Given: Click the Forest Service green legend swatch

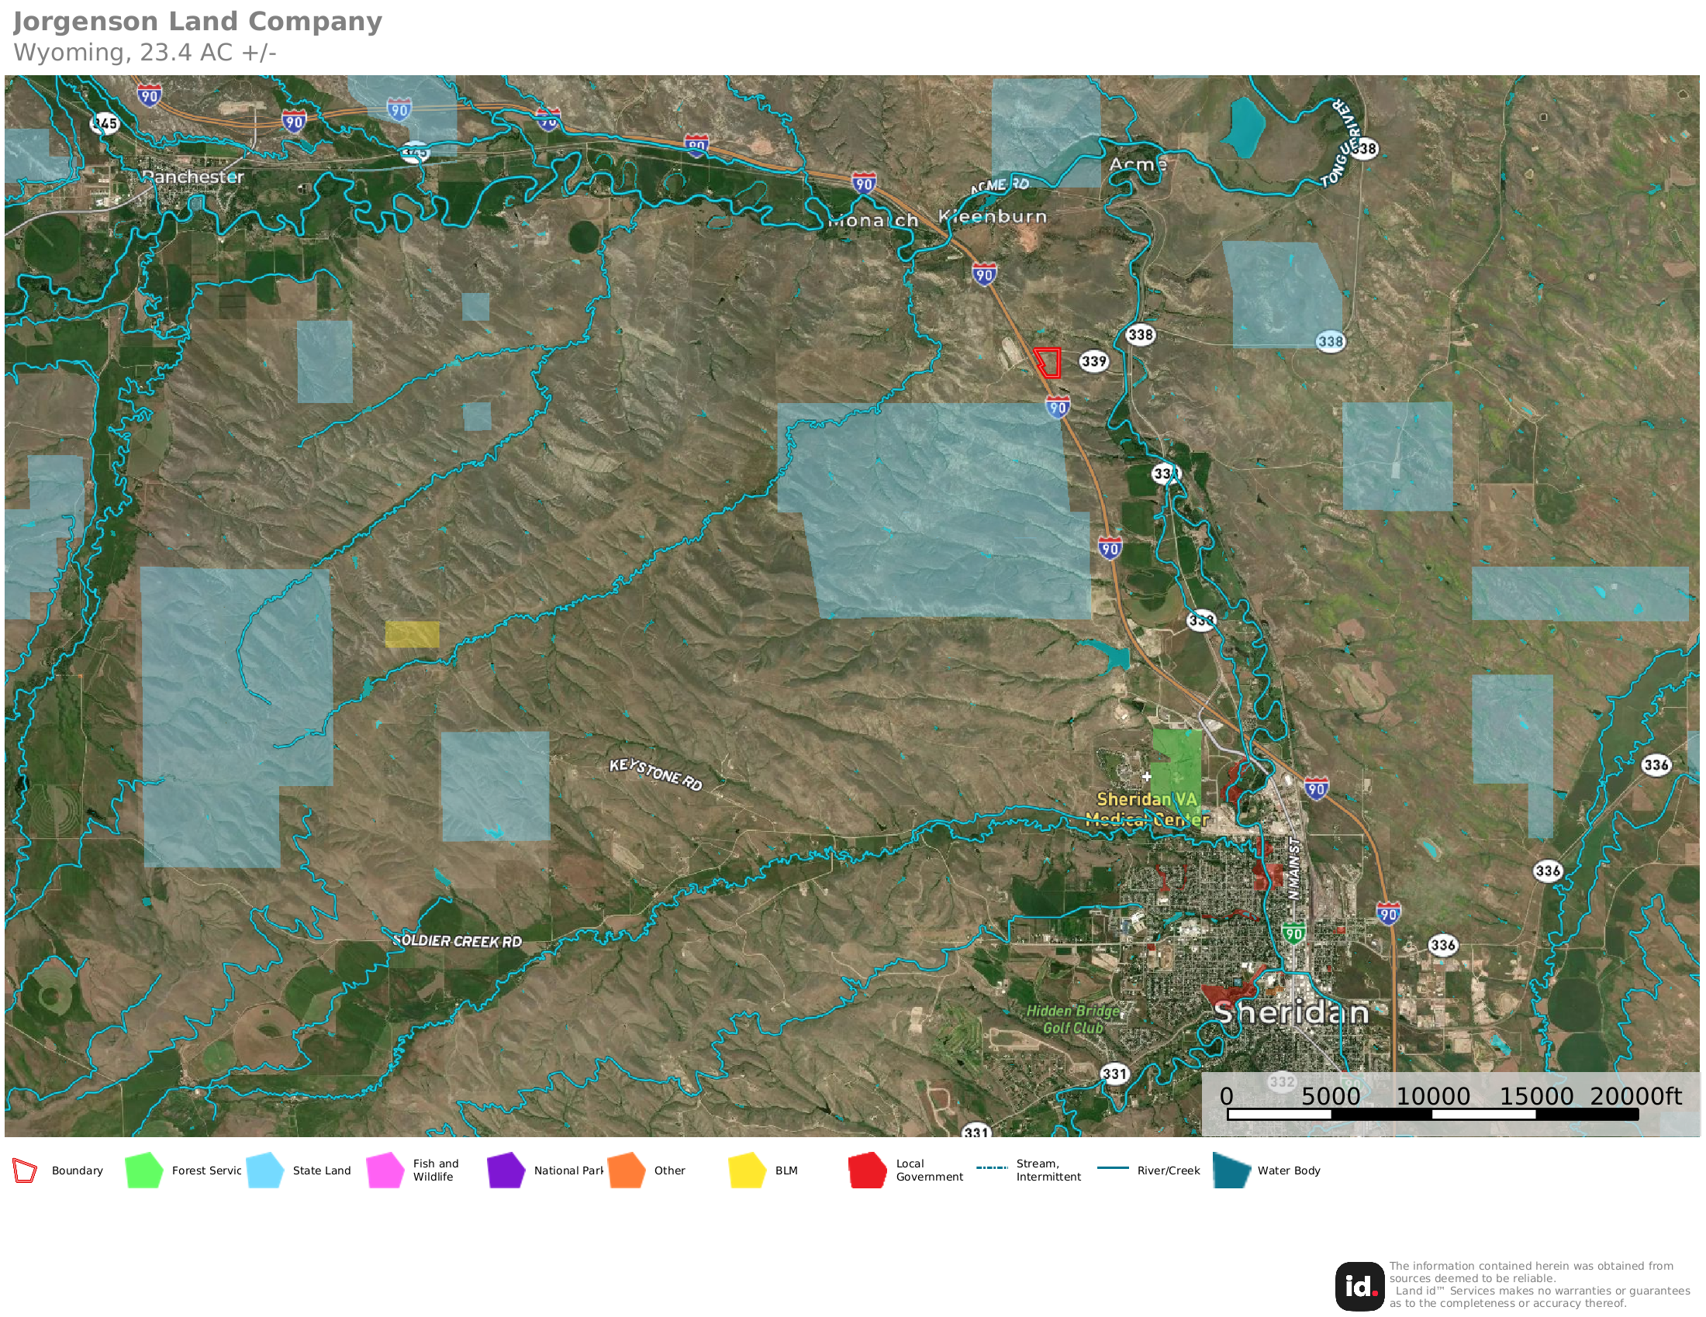Looking at the screenshot, I should (x=143, y=1170).
